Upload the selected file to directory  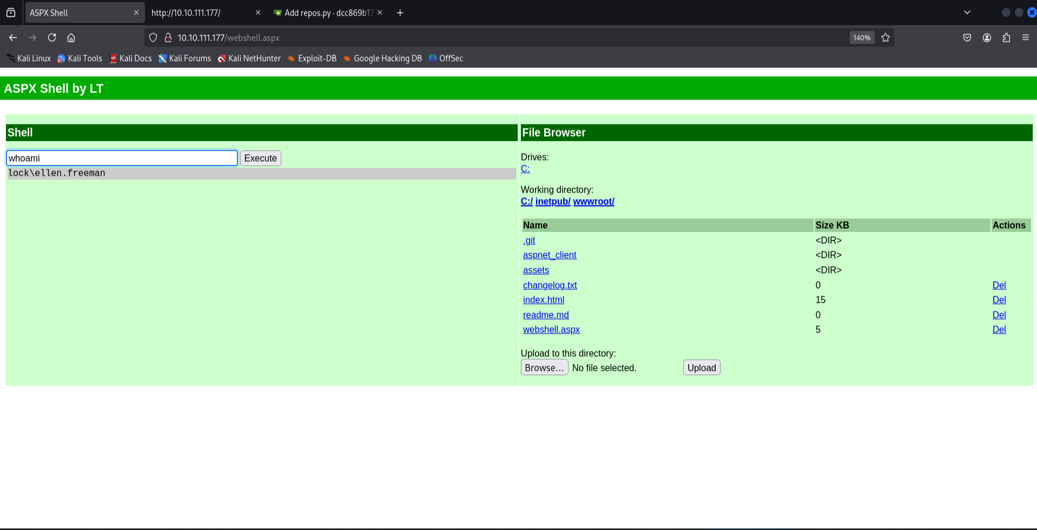702,368
